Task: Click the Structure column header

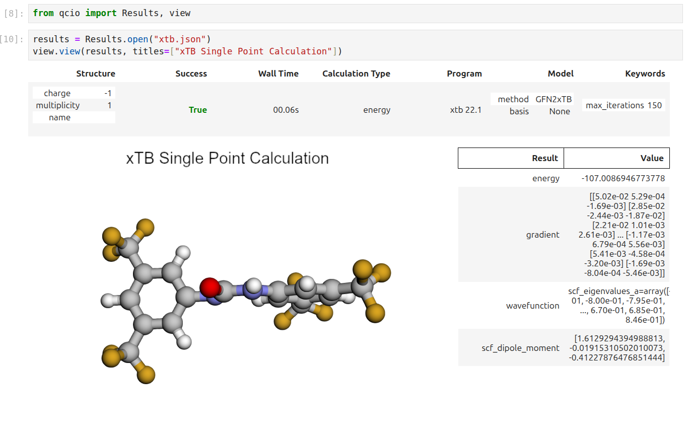Action: (96, 74)
